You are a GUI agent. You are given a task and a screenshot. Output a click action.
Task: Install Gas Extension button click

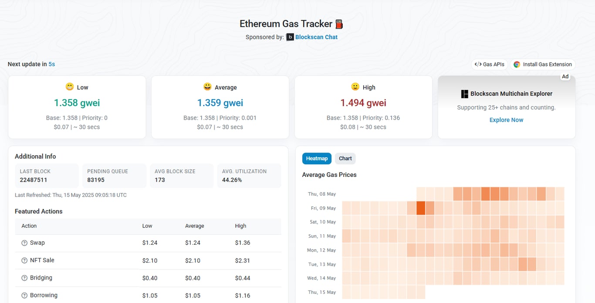(543, 64)
